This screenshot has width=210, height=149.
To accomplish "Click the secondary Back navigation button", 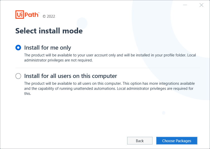I will tap(140, 141).
